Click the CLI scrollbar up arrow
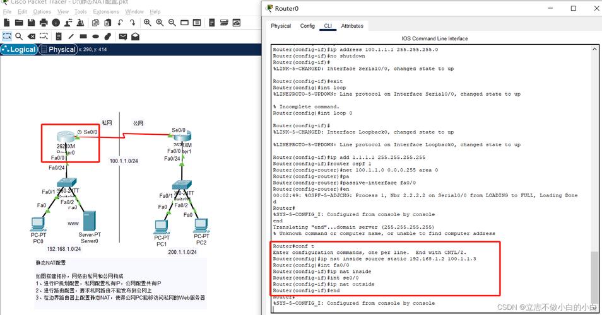 click(x=594, y=49)
